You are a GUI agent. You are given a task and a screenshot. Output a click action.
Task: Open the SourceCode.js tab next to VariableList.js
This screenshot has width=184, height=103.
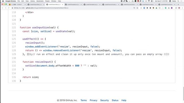click(x=110, y=5)
